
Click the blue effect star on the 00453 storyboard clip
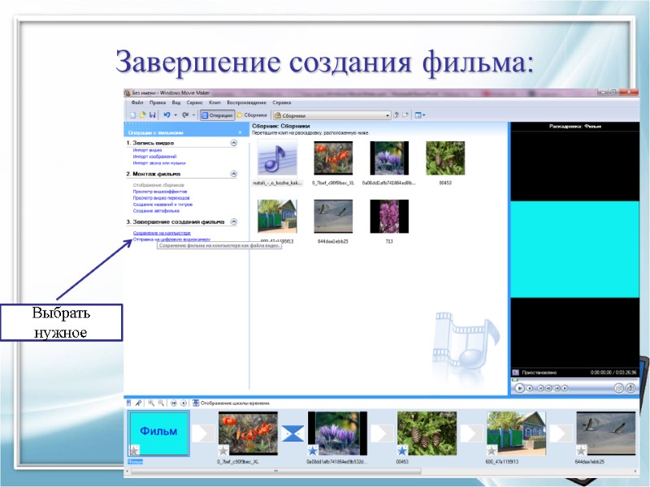pos(402,450)
